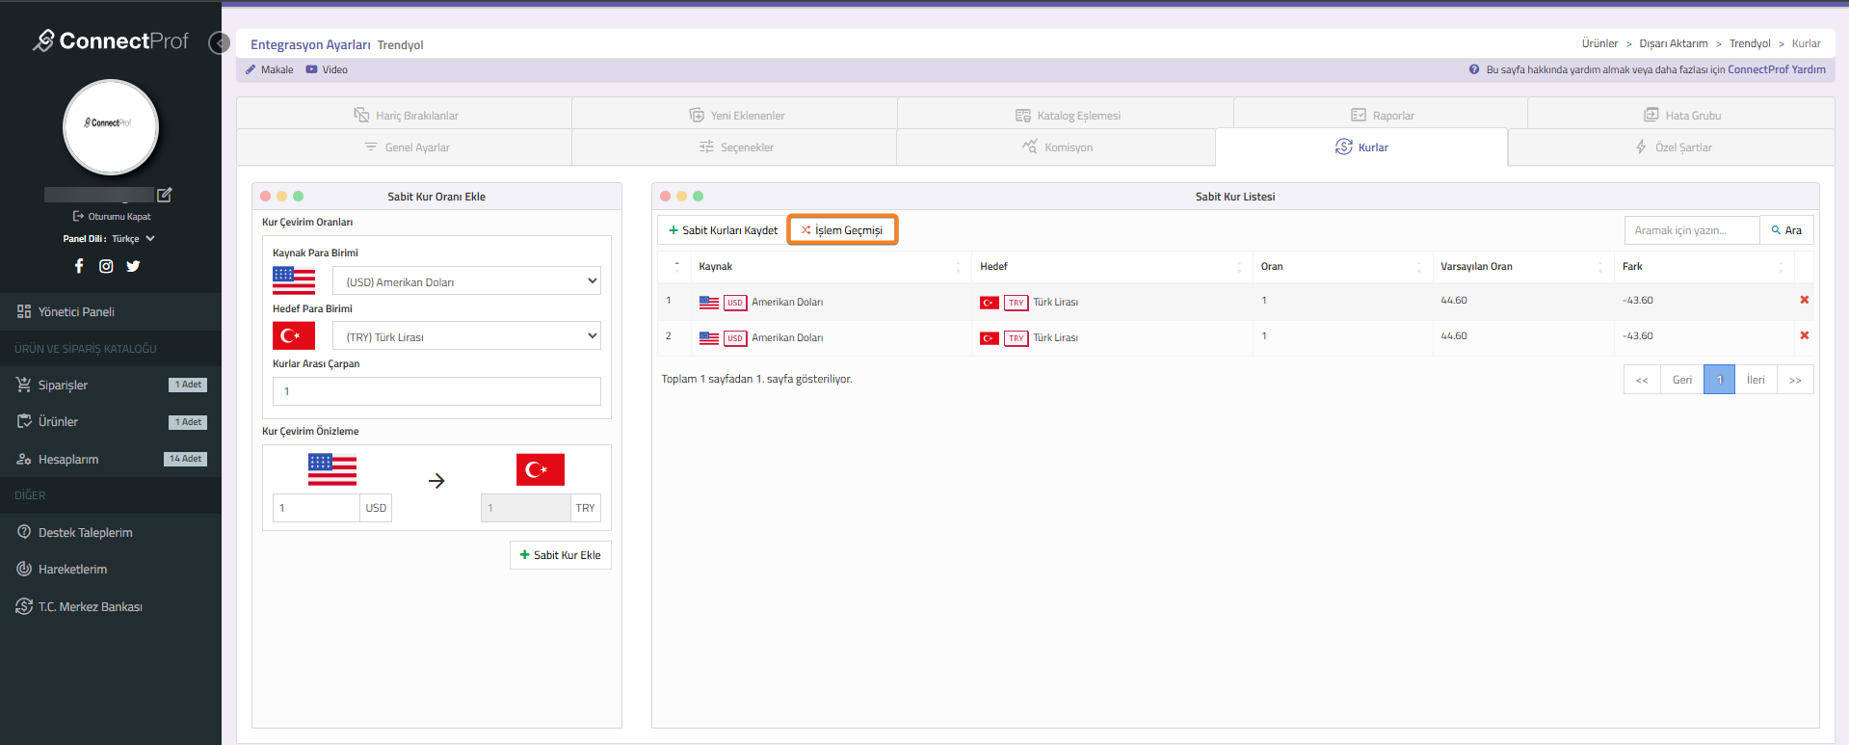Click the Twitter bird icon

(x=133, y=266)
